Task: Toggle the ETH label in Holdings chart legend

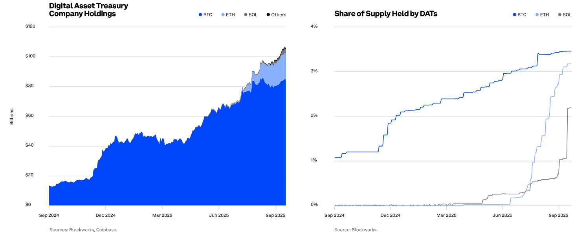Action: (231, 15)
